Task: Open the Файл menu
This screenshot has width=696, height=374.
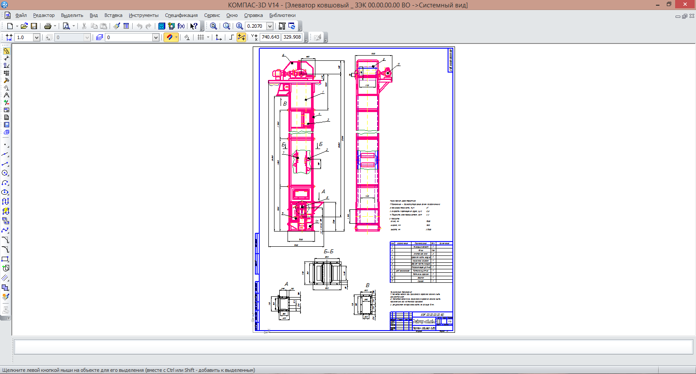Action: 21,15
